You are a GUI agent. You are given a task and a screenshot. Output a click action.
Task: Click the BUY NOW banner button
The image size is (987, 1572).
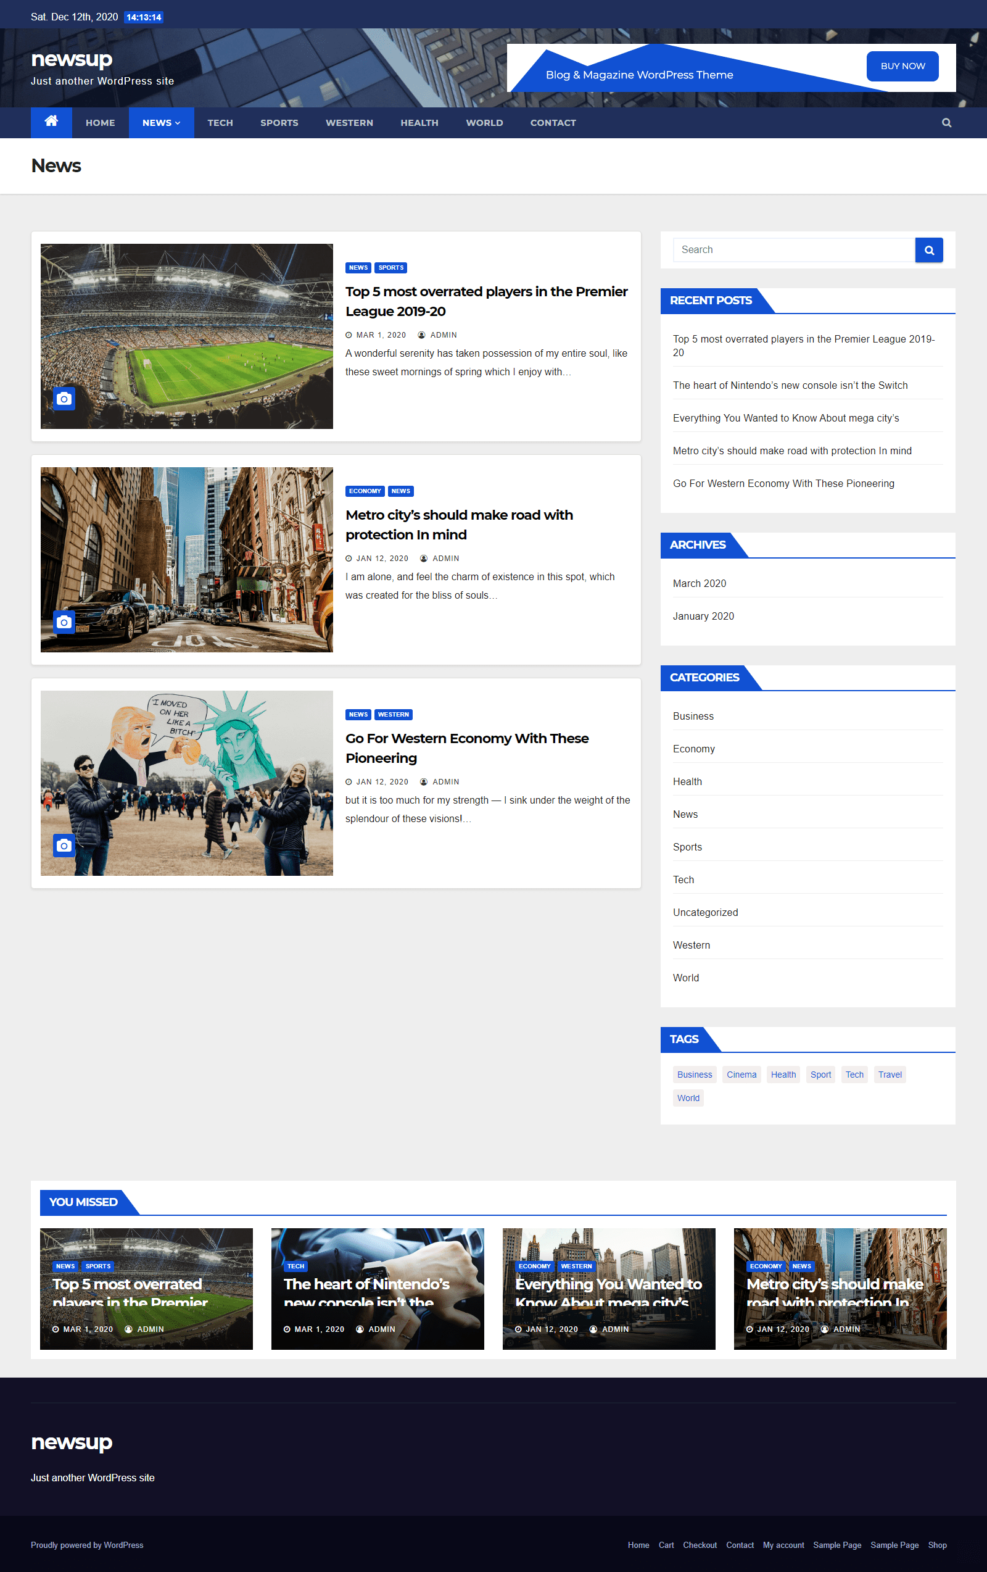(902, 66)
